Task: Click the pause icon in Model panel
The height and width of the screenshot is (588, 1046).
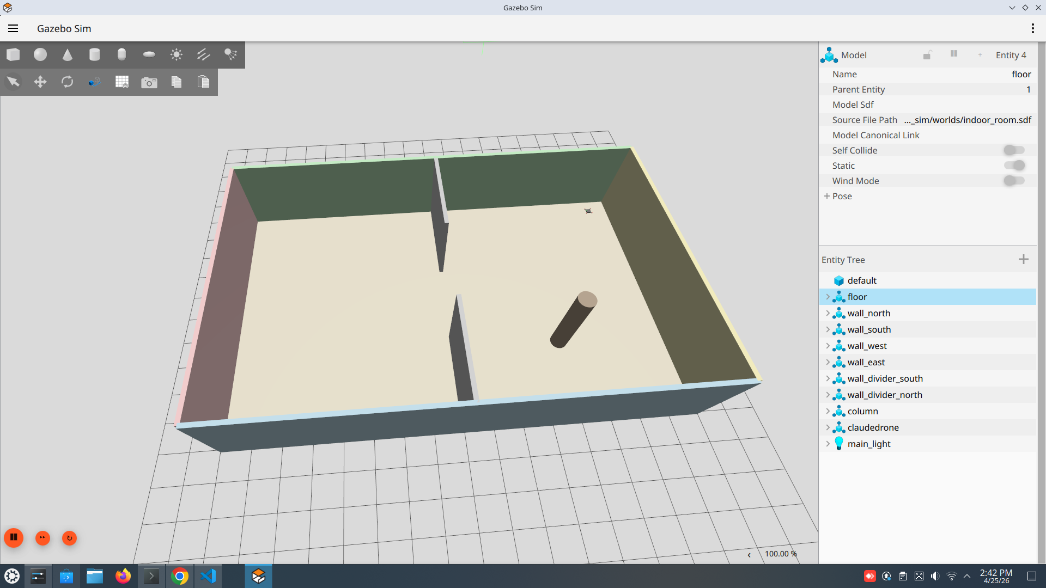Action: (x=954, y=53)
